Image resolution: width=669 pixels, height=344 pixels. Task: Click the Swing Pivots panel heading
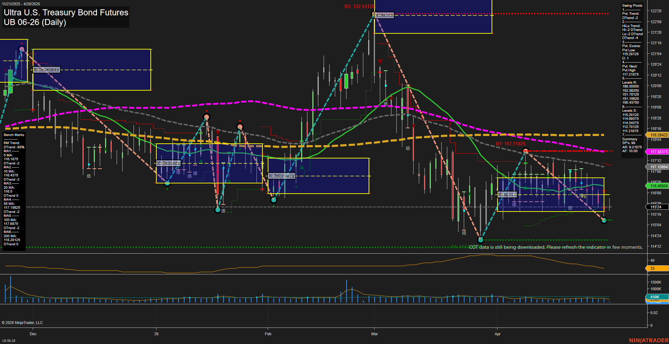point(632,6)
